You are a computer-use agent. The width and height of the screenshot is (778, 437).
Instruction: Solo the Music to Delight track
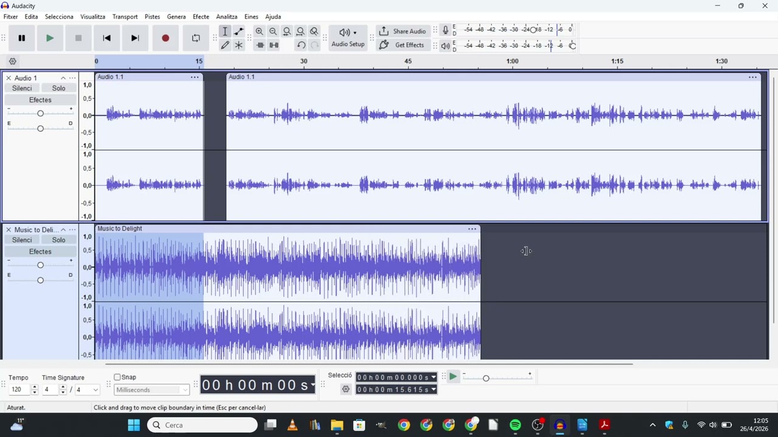click(58, 240)
